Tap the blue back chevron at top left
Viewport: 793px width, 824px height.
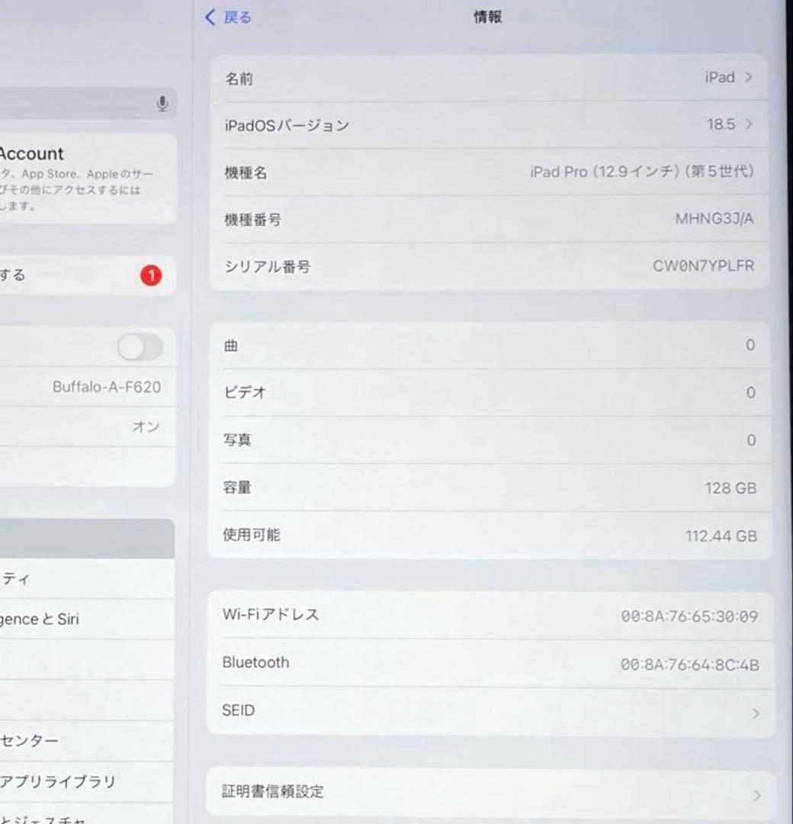tap(210, 17)
